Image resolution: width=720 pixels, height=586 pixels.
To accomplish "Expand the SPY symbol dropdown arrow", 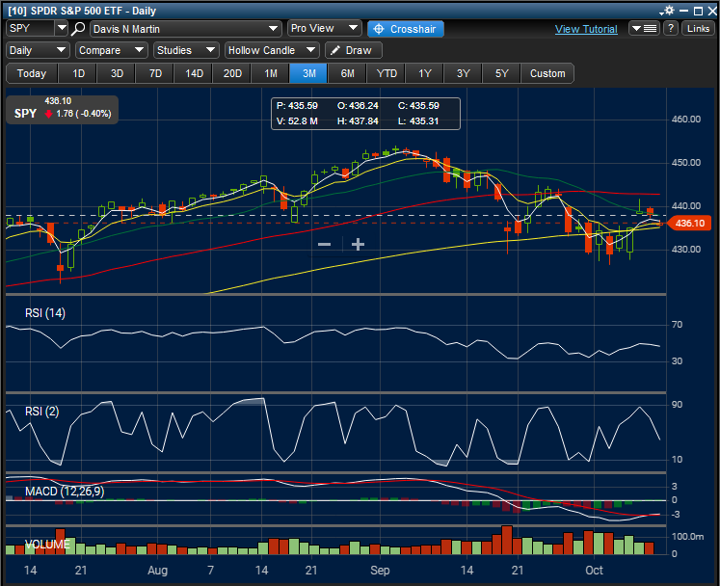I will point(62,29).
